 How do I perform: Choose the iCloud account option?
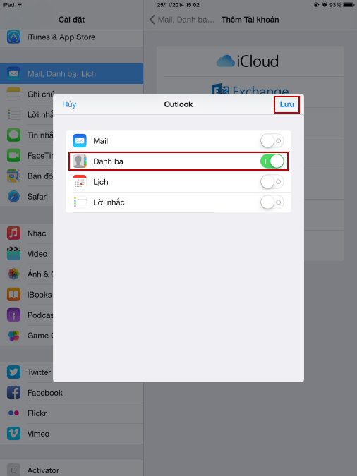(x=250, y=61)
